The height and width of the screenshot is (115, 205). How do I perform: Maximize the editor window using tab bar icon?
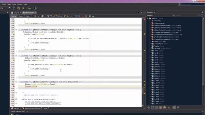144,12
